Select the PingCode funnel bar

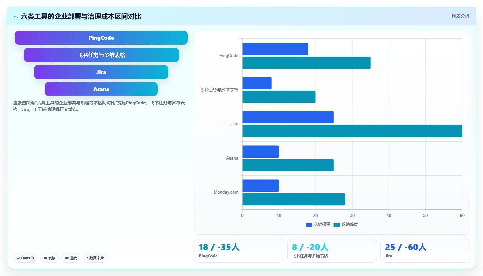pyautogui.click(x=101, y=38)
